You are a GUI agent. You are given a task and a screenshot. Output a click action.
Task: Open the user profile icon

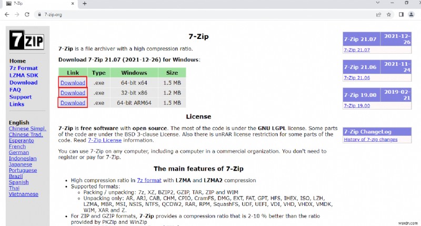[x=412, y=15]
